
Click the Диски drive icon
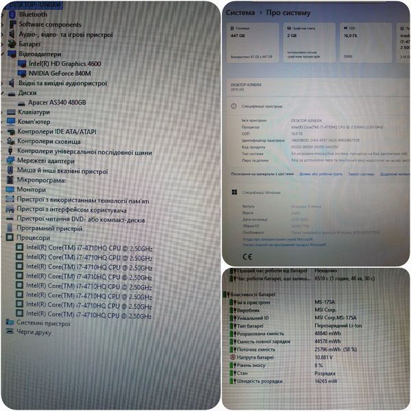click(11, 94)
